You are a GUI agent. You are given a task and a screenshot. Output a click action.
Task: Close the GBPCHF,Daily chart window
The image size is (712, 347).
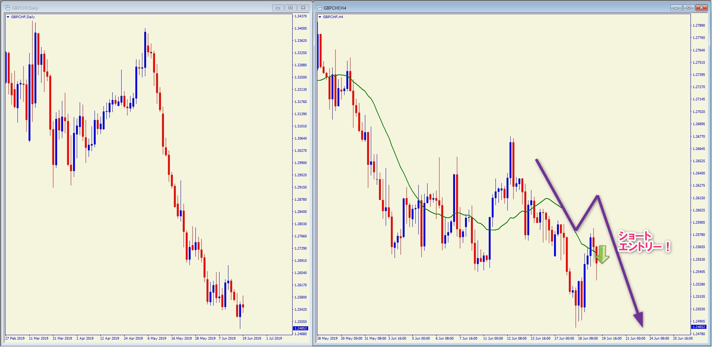303,8
